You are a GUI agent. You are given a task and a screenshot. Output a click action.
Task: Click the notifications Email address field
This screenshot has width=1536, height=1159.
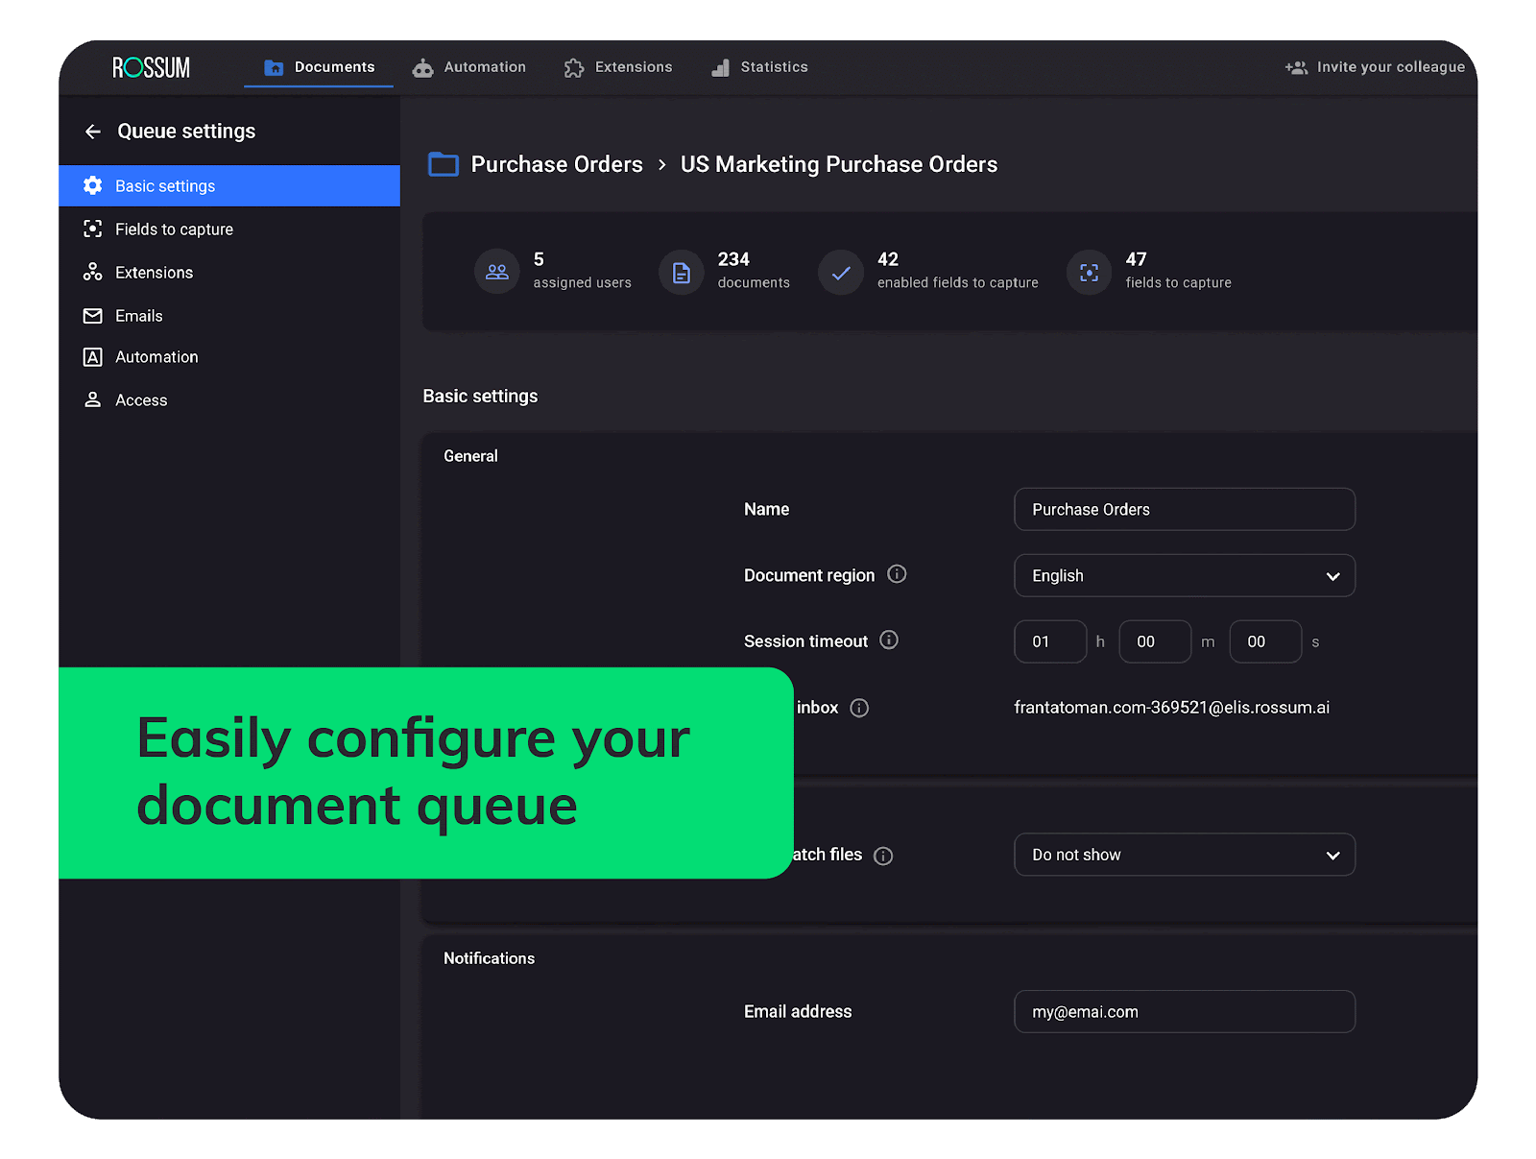point(1185,1011)
